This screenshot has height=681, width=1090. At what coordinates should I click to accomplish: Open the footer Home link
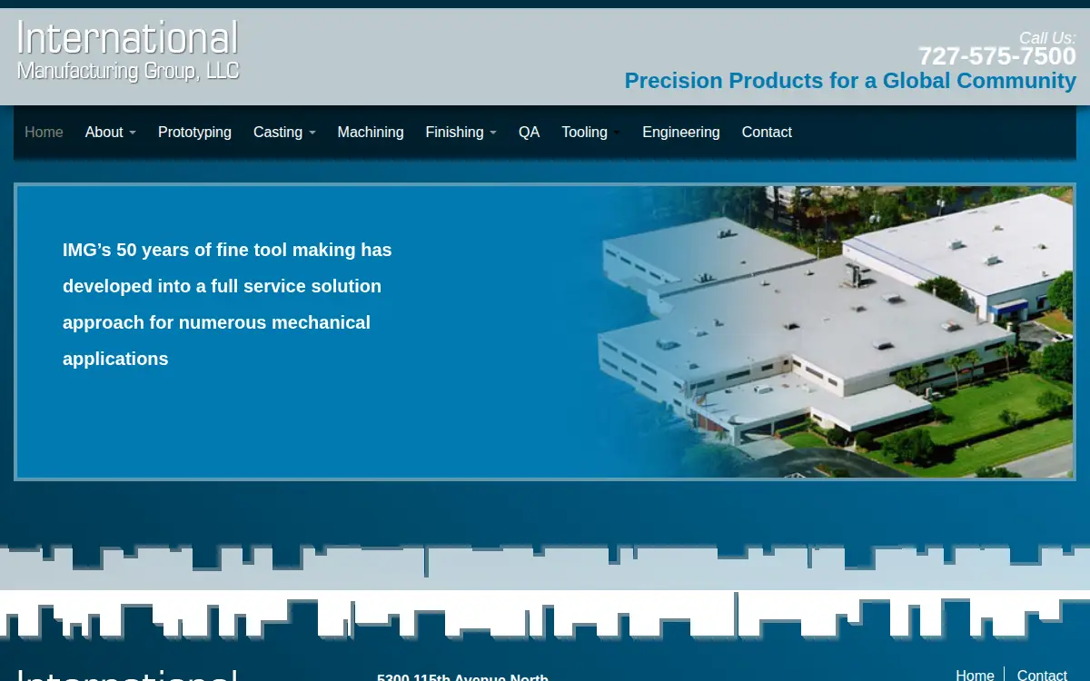(975, 676)
